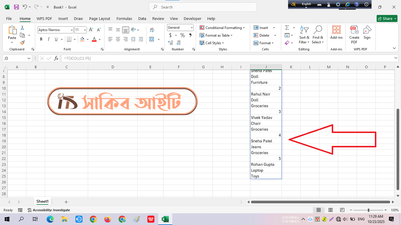This screenshot has height=225, width=401.
Task: Toggle Italic formatting
Action: pos(48,39)
